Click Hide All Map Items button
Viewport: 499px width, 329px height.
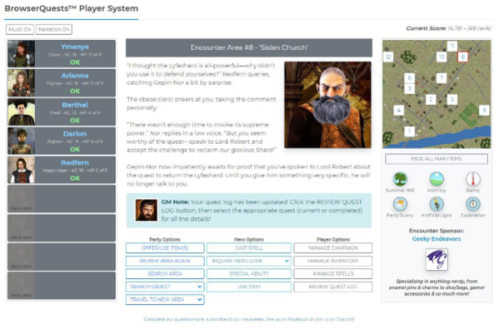pos(437,159)
